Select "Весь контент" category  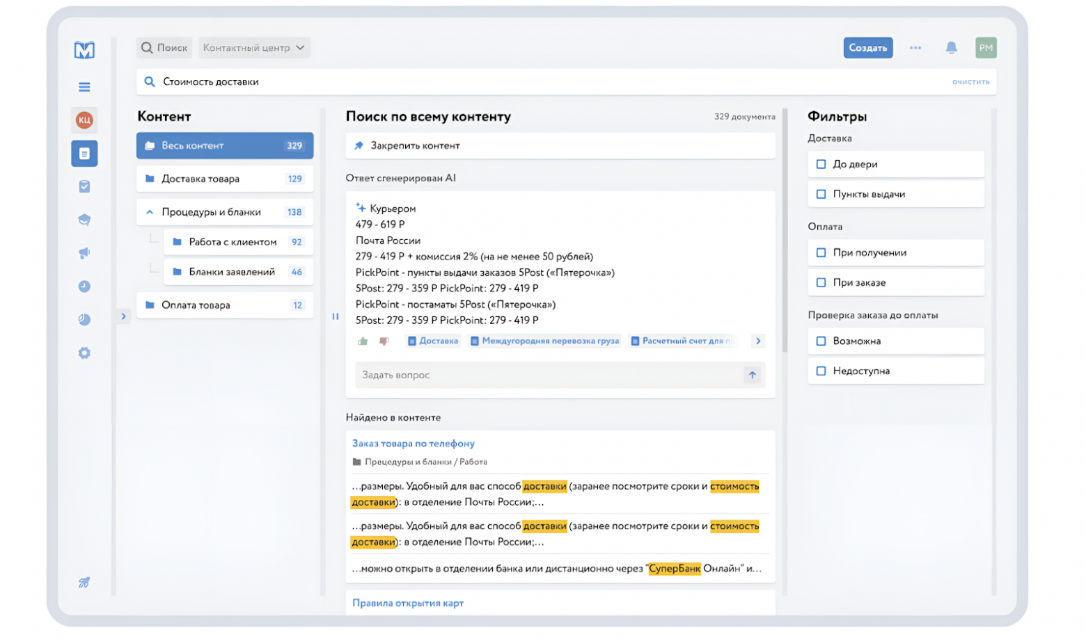224,146
